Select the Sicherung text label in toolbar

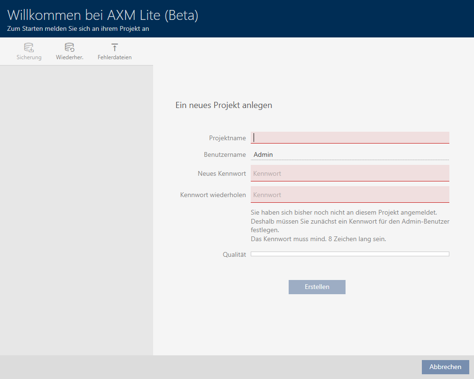click(29, 57)
